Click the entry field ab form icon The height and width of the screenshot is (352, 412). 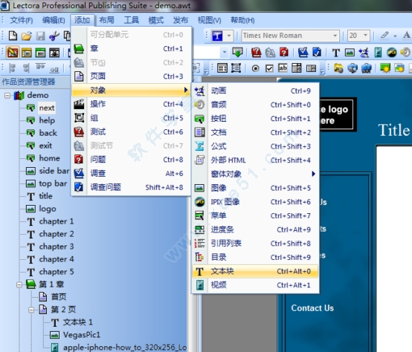click(283, 68)
